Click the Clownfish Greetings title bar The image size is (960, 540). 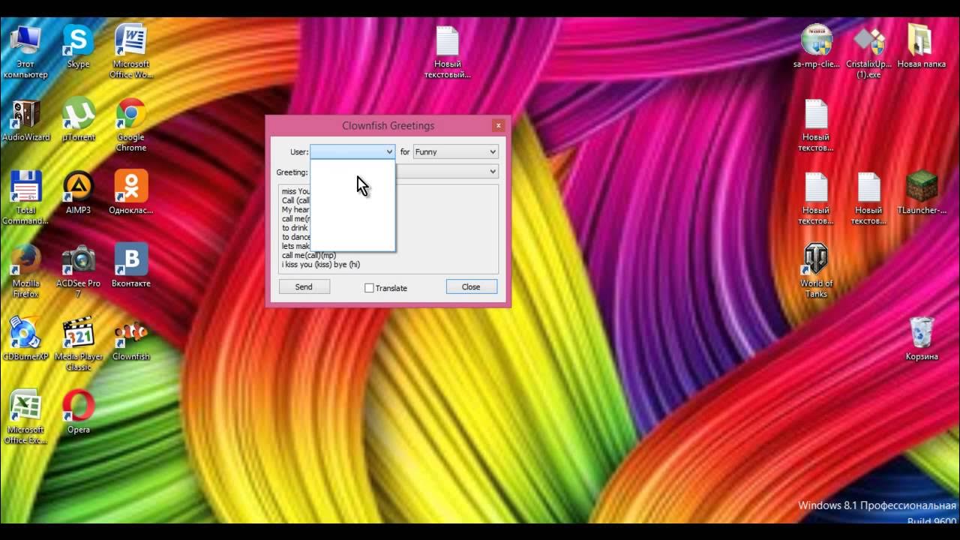click(x=388, y=125)
